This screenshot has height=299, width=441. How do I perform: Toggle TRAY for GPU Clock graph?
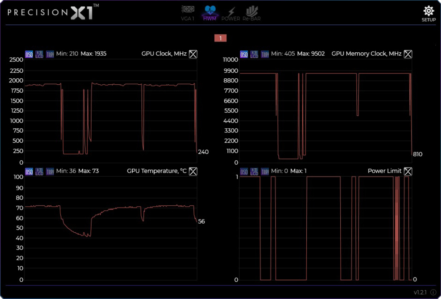50,54
